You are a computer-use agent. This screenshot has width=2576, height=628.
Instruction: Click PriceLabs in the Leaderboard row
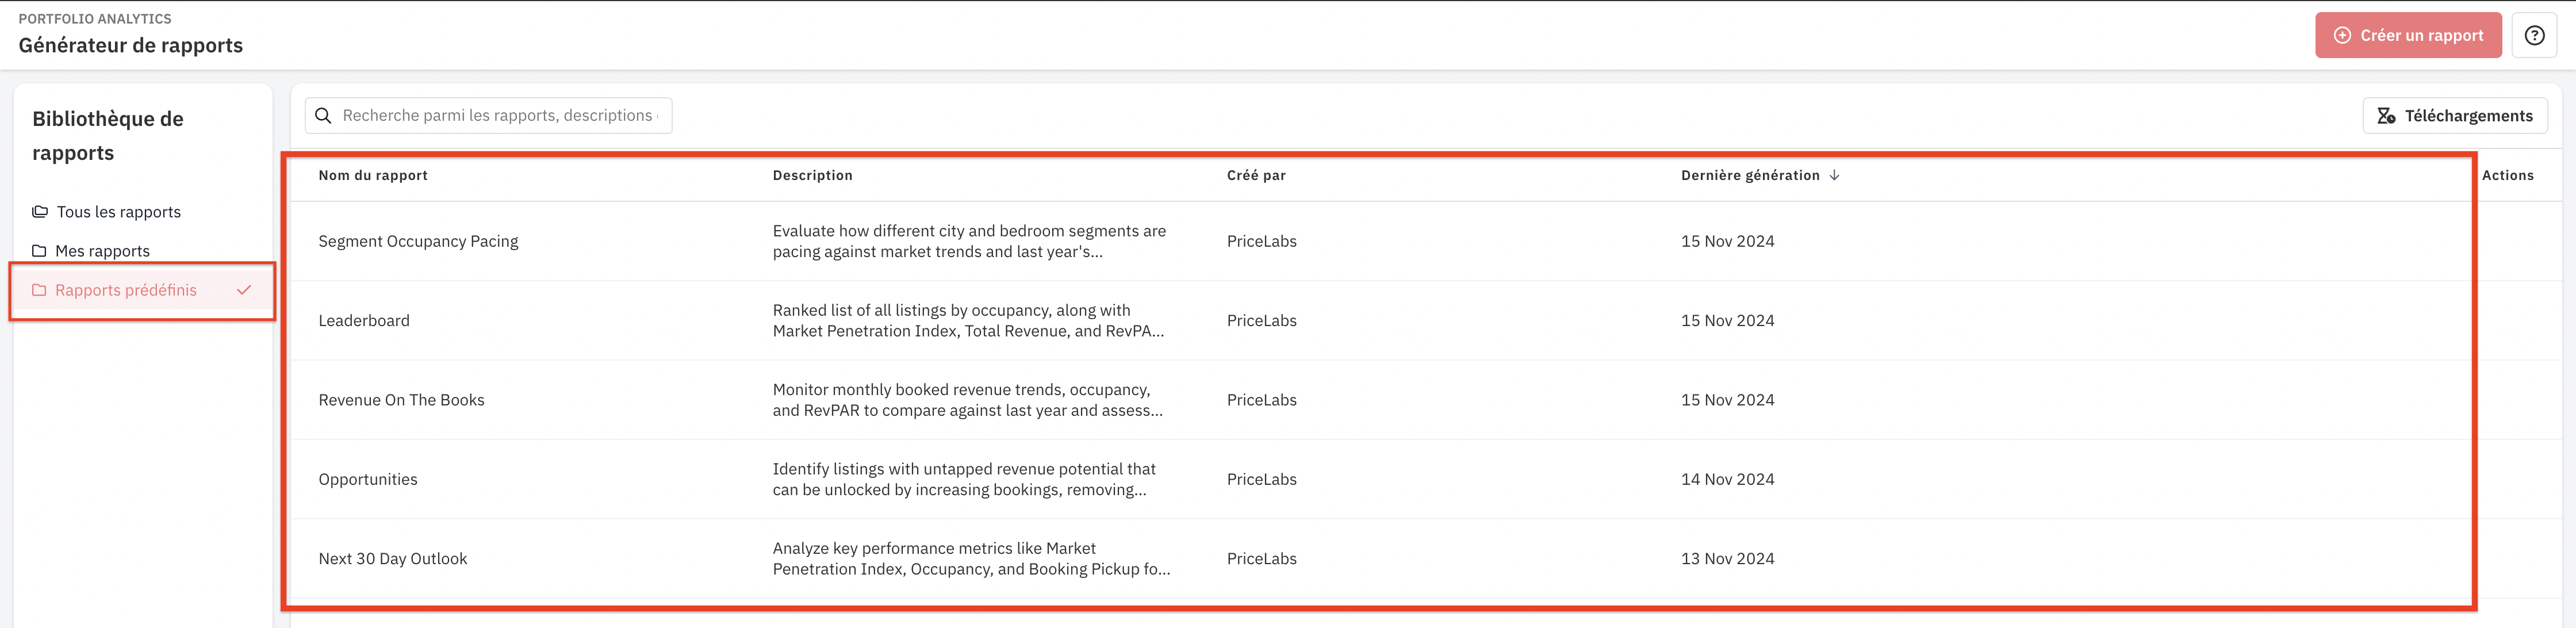pyautogui.click(x=1261, y=320)
